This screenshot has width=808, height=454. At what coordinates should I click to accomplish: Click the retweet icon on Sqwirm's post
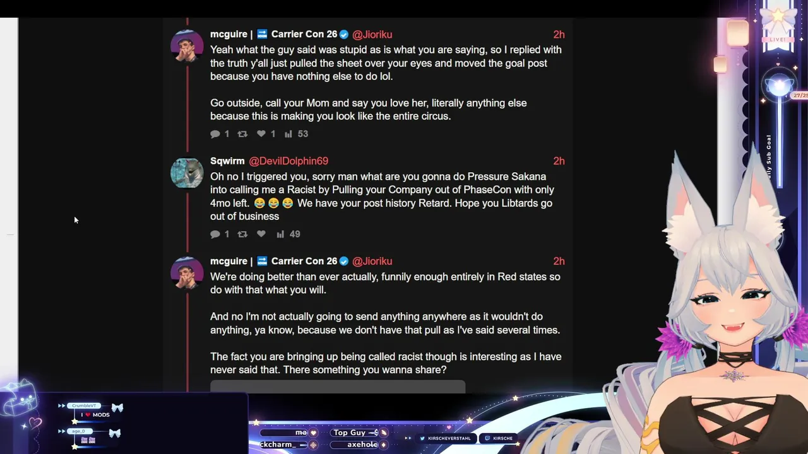242,234
